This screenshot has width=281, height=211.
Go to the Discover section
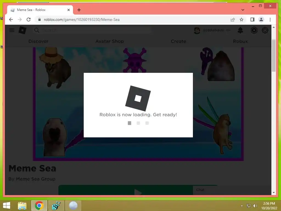pos(38,41)
